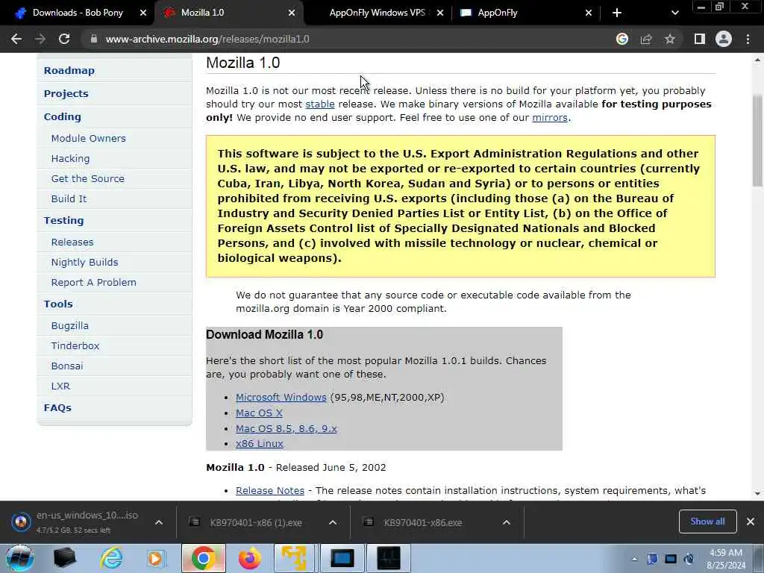Bookmark this page with star

coord(670,39)
